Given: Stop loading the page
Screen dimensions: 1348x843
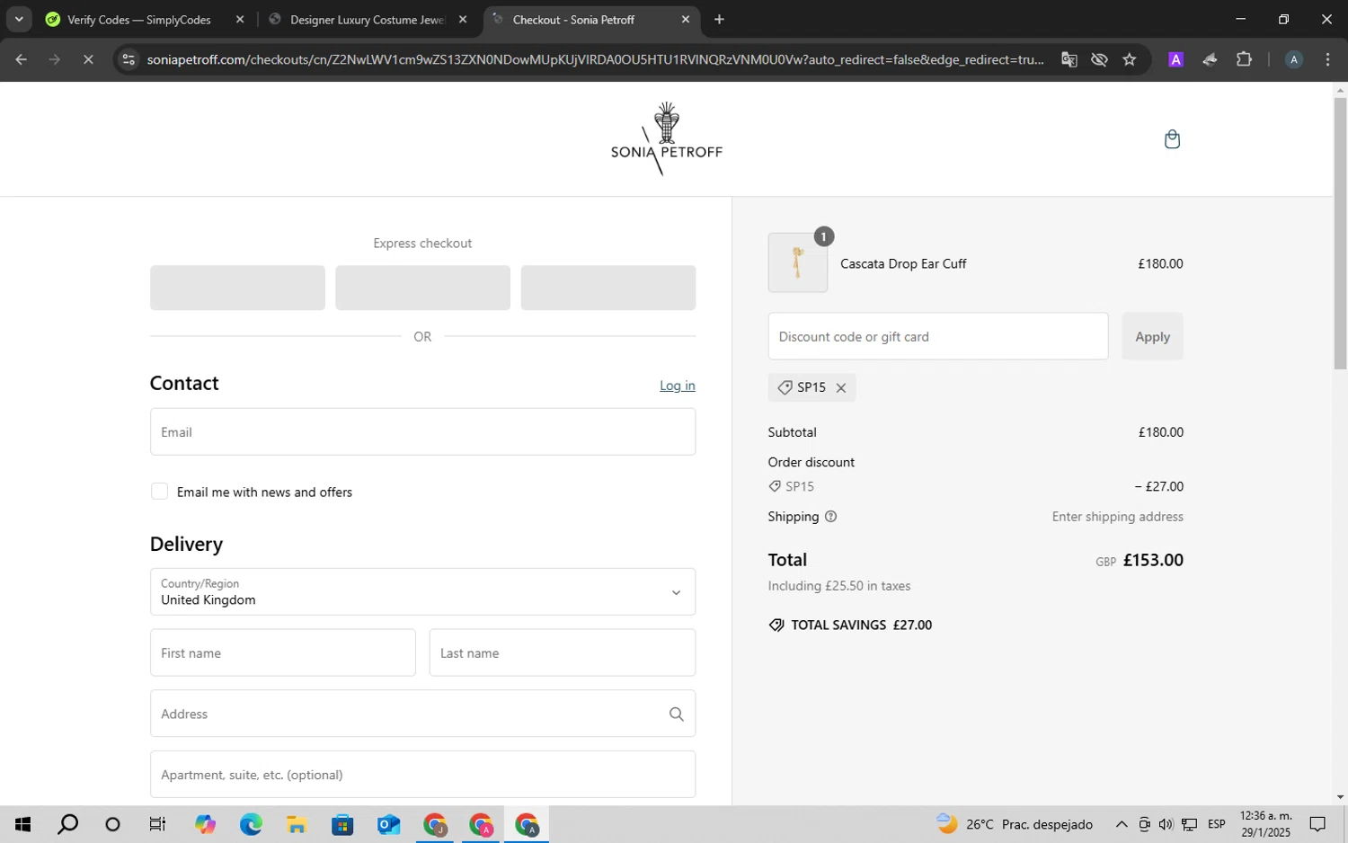Looking at the screenshot, I should [x=88, y=59].
